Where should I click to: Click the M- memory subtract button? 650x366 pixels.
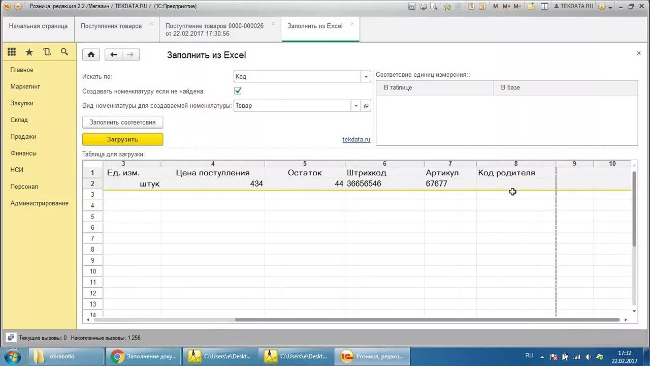[x=517, y=6]
